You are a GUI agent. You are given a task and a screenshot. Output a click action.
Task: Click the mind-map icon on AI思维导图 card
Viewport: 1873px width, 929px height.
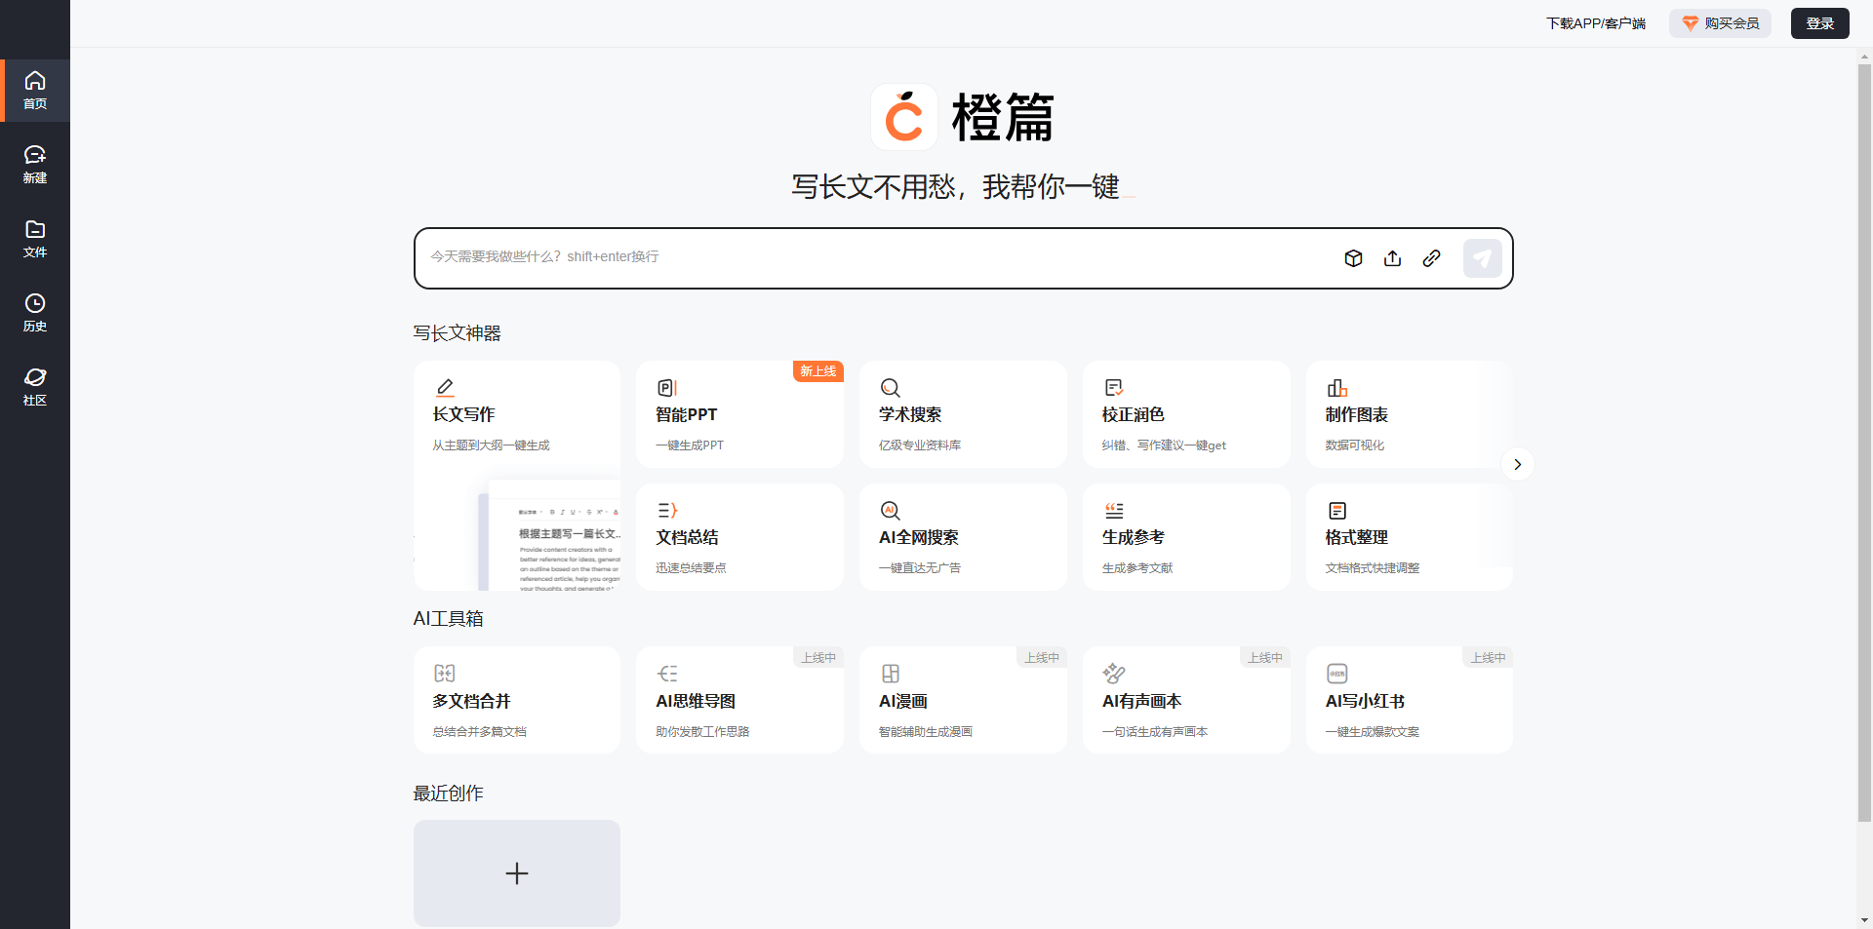(667, 674)
